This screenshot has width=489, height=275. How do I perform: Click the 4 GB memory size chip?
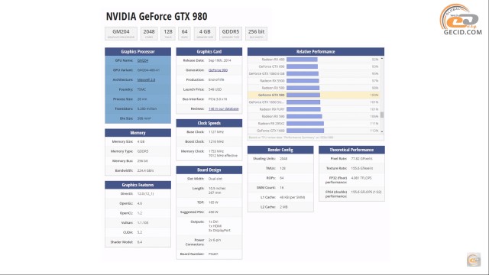point(205,34)
